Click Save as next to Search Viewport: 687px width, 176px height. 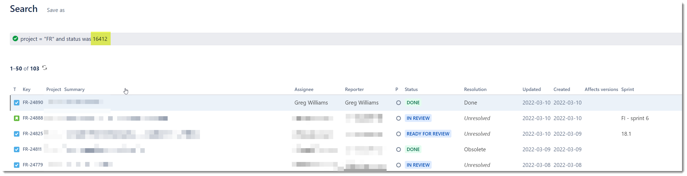click(x=56, y=10)
